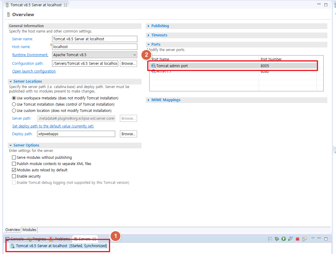The height and width of the screenshot is (254, 336).
Task: Expand the MIME Mappings section
Action: pos(148,100)
